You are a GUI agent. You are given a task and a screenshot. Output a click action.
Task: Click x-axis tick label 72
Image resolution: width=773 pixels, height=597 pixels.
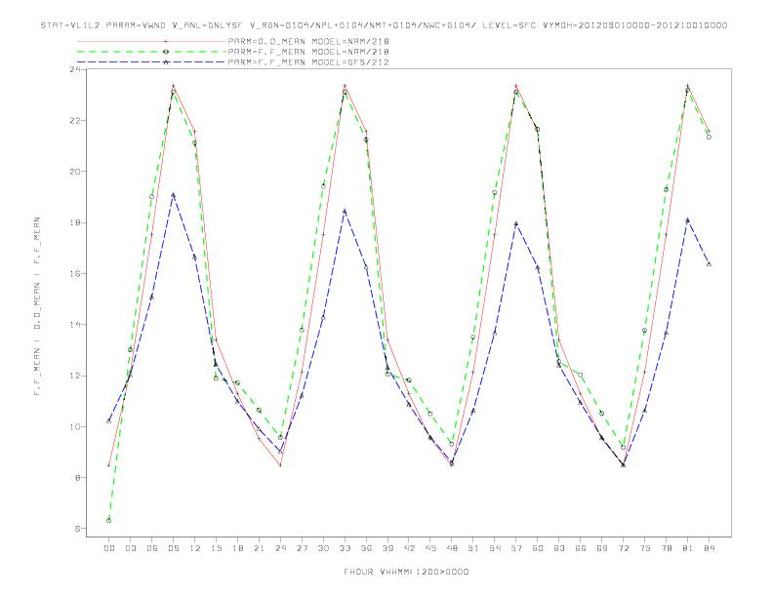point(623,548)
